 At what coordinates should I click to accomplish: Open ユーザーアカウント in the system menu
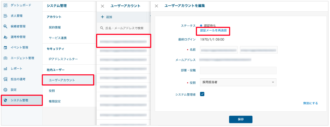coord(68,80)
